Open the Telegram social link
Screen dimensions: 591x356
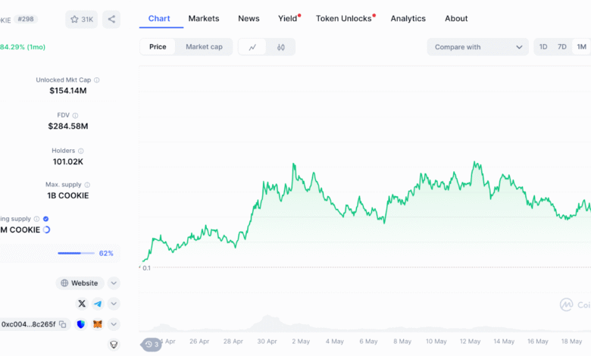[98, 304]
